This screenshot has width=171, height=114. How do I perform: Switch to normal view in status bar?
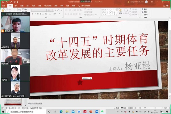pos(131,108)
